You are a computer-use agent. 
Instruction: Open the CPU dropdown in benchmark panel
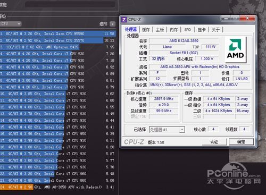coord(11,24)
